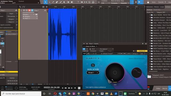Screen dimensions: 171x96
Task: Toggle Pista 1 monitor button
Action: [x=32, y=10]
